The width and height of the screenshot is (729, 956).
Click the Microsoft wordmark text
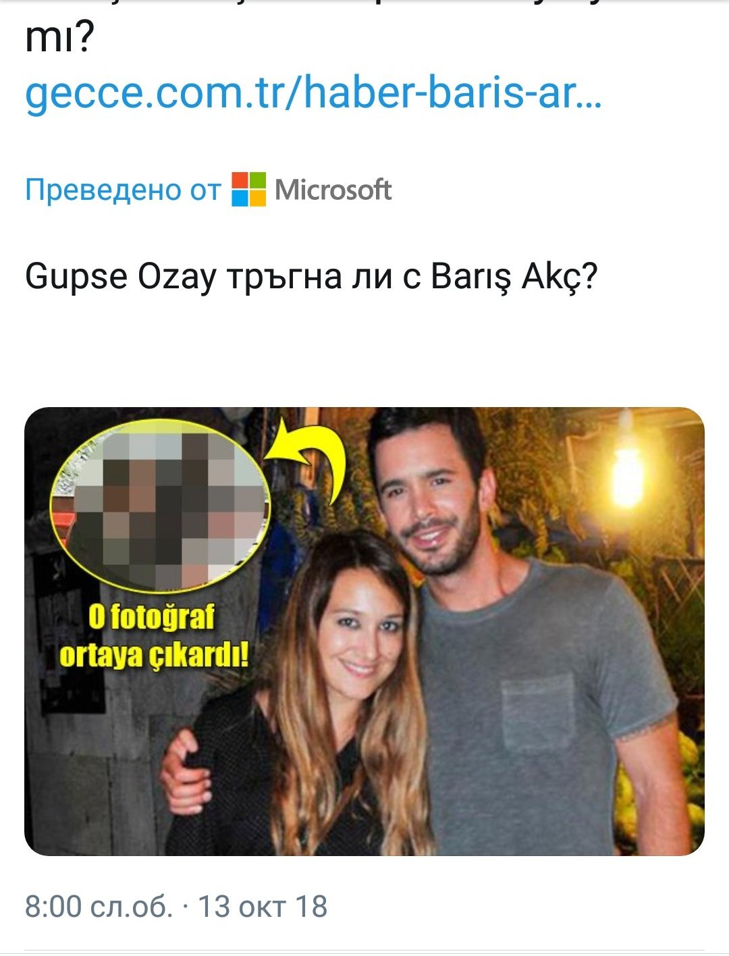tap(333, 190)
